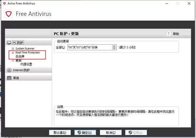Image resolution: width=196 pixels, height=138 pixels.
Task: Collapse the 更新 tree node
Action: pos(13,60)
